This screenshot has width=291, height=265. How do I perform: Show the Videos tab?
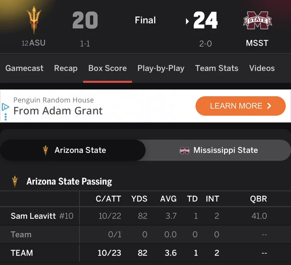262,68
